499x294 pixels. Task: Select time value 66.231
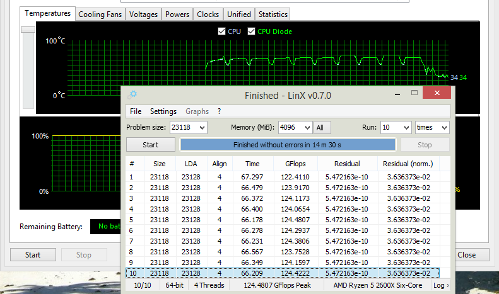(x=252, y=241)
